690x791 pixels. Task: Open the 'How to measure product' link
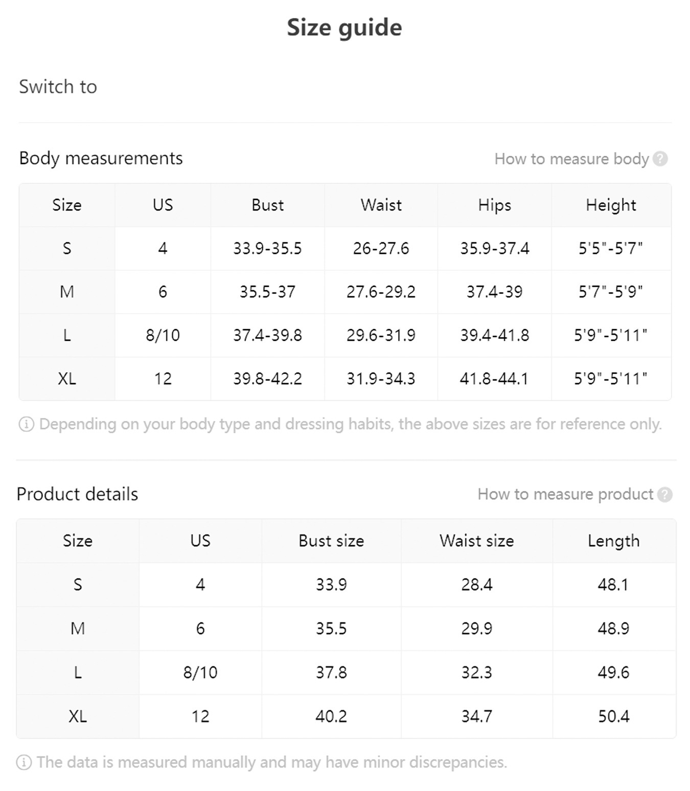click(x=565, y=494)
